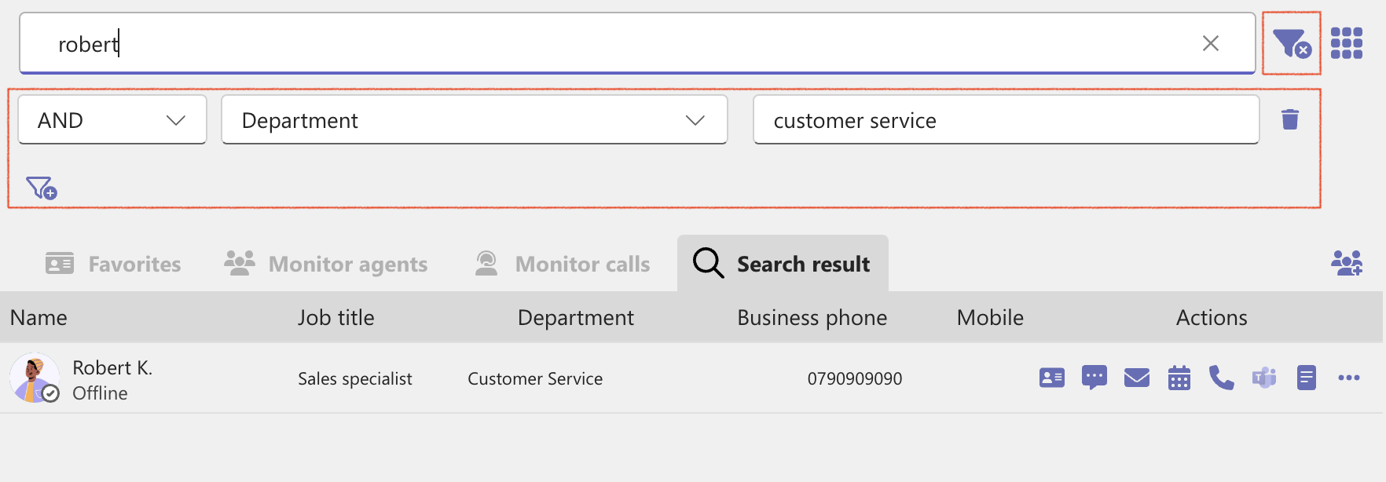Screen dimensions: 1386x482
Task: Click the Actions column header
Action: 1212,317
